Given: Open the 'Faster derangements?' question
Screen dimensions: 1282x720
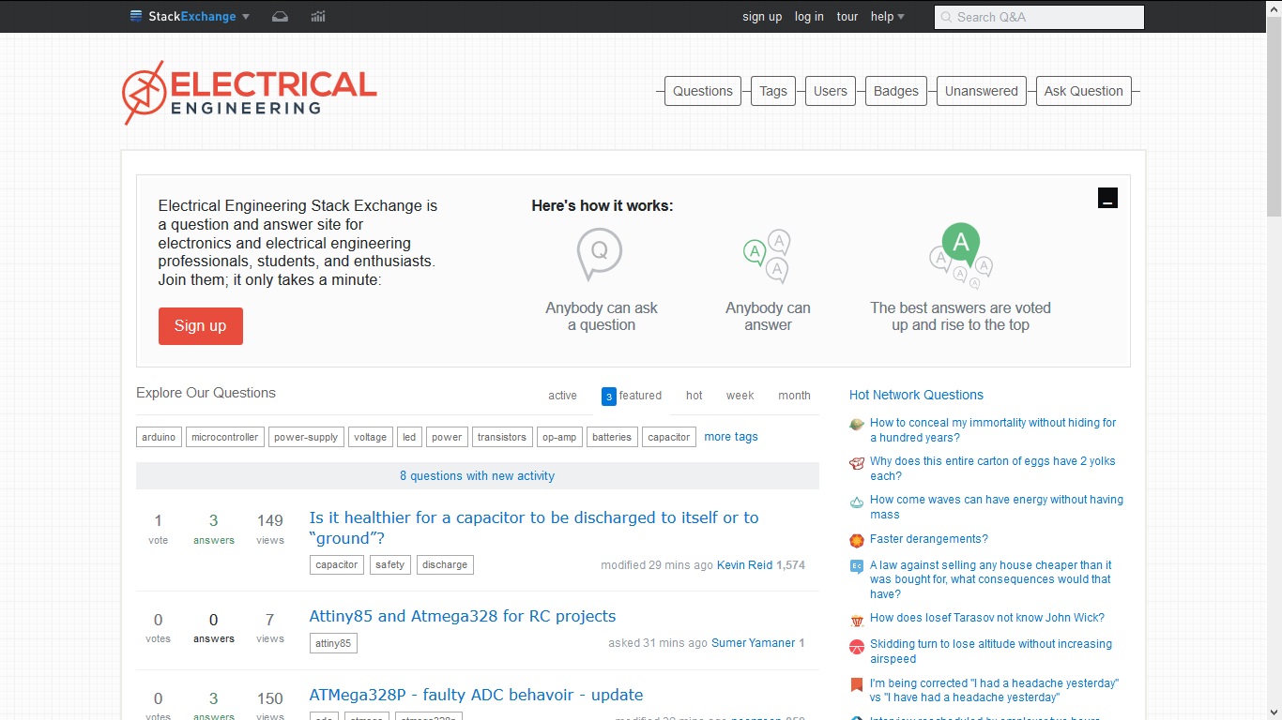Looking at the screenshot, I should click(x=929, y=539).
